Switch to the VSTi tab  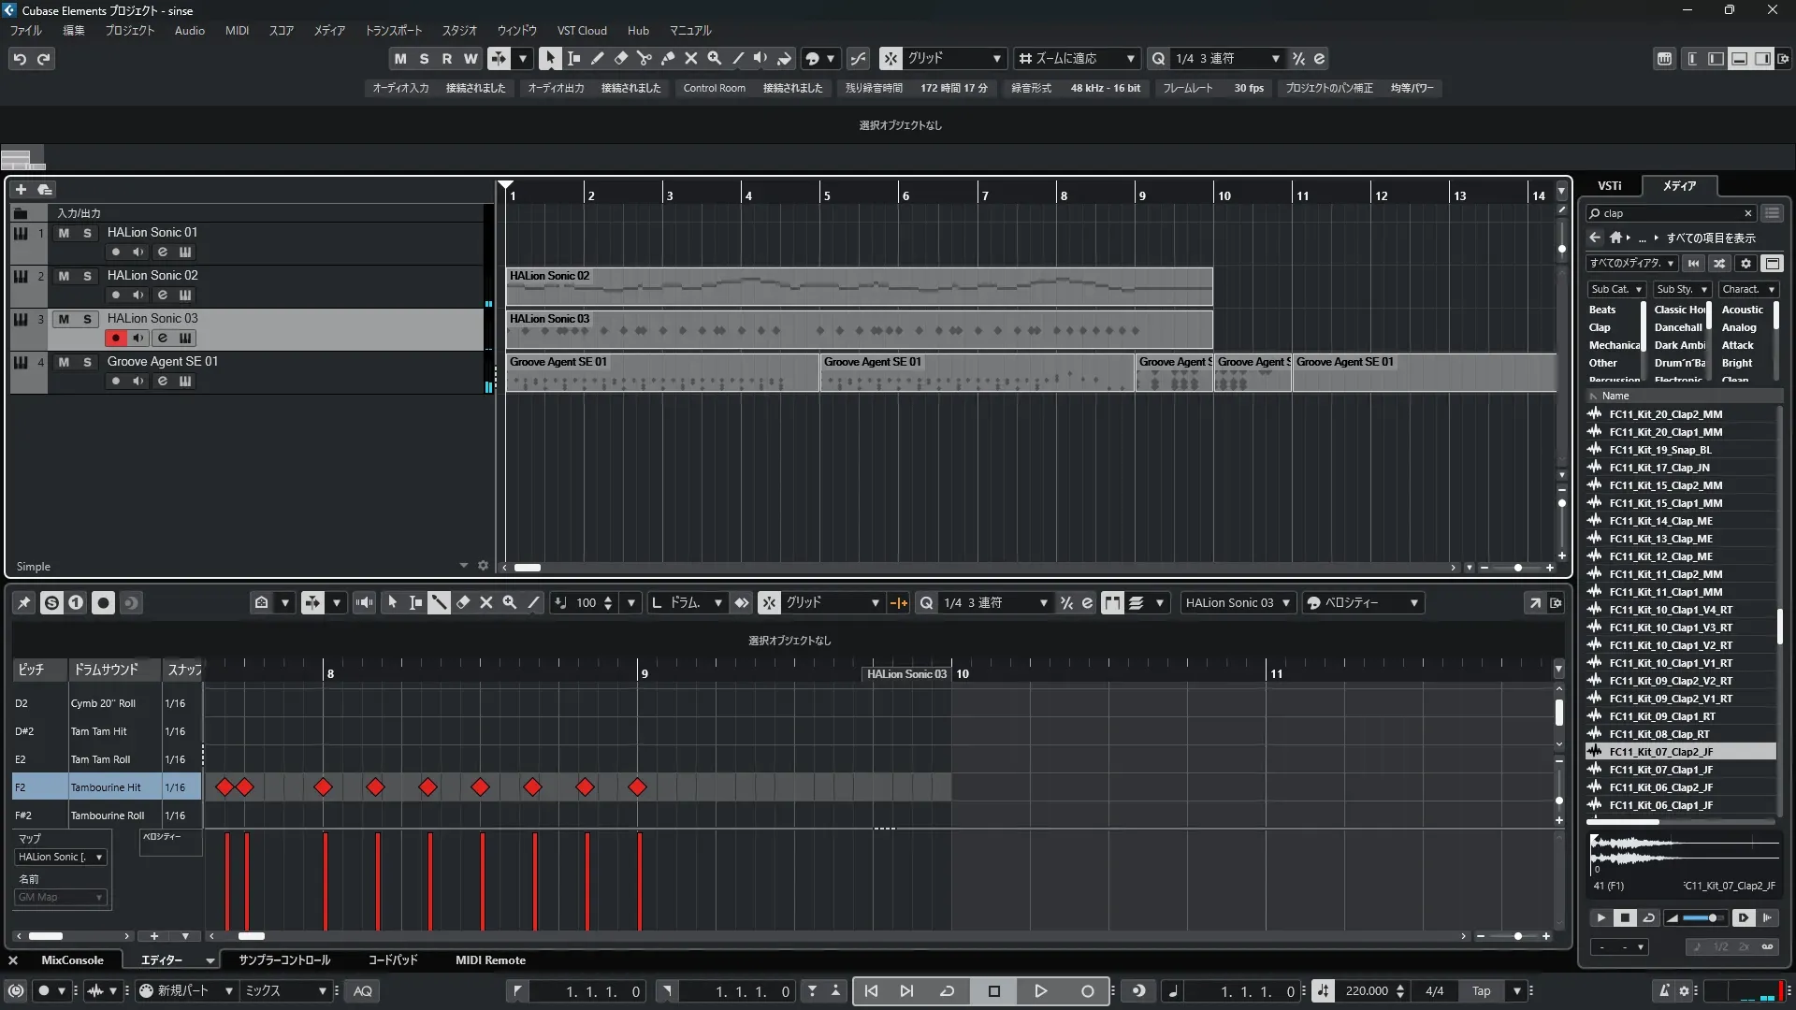click(x=1609, y=185)
